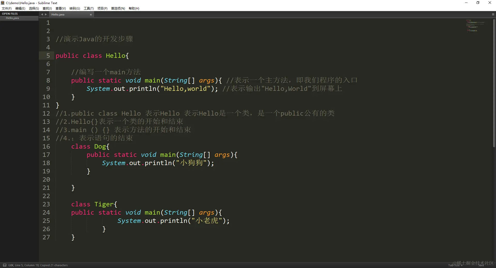The height and width of the screenshot is (268, 496).
Task: Open the 帮助(H) menu
Action: pyautogui.click(x=134, y=9)
